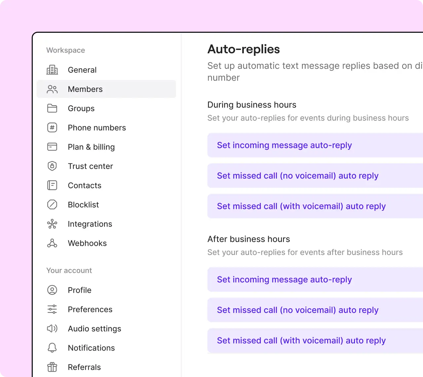Click the Referrals gift icon

coord(52,367)
